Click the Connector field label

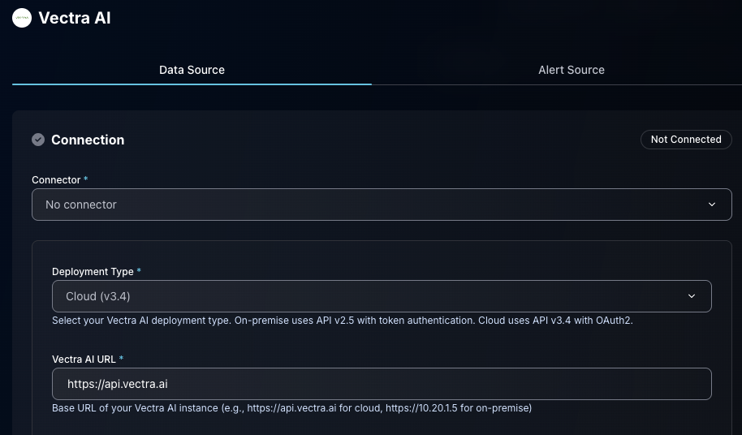click(x=56, y=179)
